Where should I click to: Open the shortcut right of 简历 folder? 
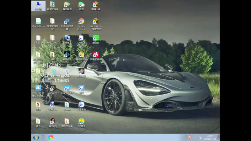click(53, 106)
